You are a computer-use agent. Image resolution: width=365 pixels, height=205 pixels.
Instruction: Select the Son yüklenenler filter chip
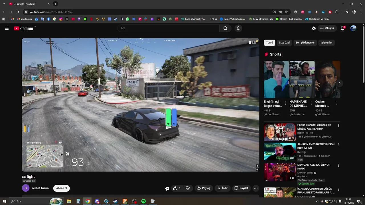305,43
